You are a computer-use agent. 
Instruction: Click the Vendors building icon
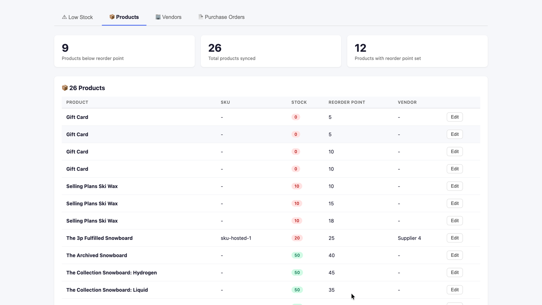[x=158, y=17]
